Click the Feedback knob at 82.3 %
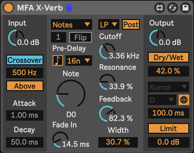194x153 pixels. [x=107, y=114]
